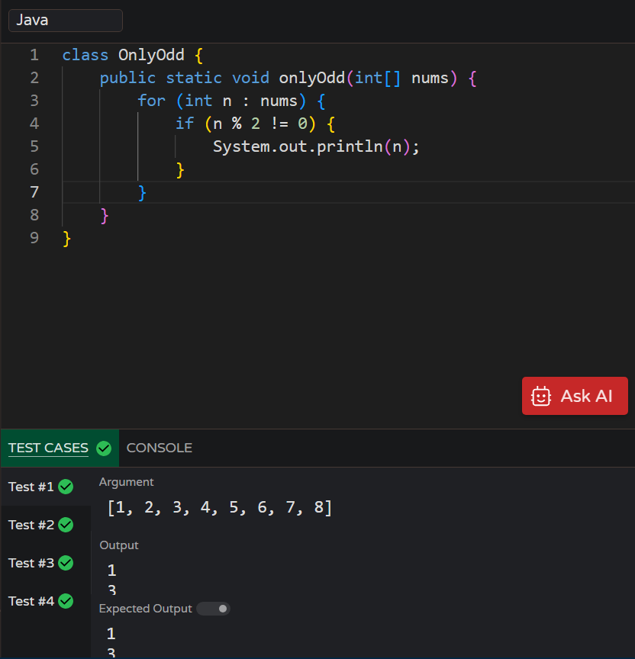Click the robot face icon in Ask AI button
Screen dimensions: 635x659
pyautogui.click(x=542, y=395)
